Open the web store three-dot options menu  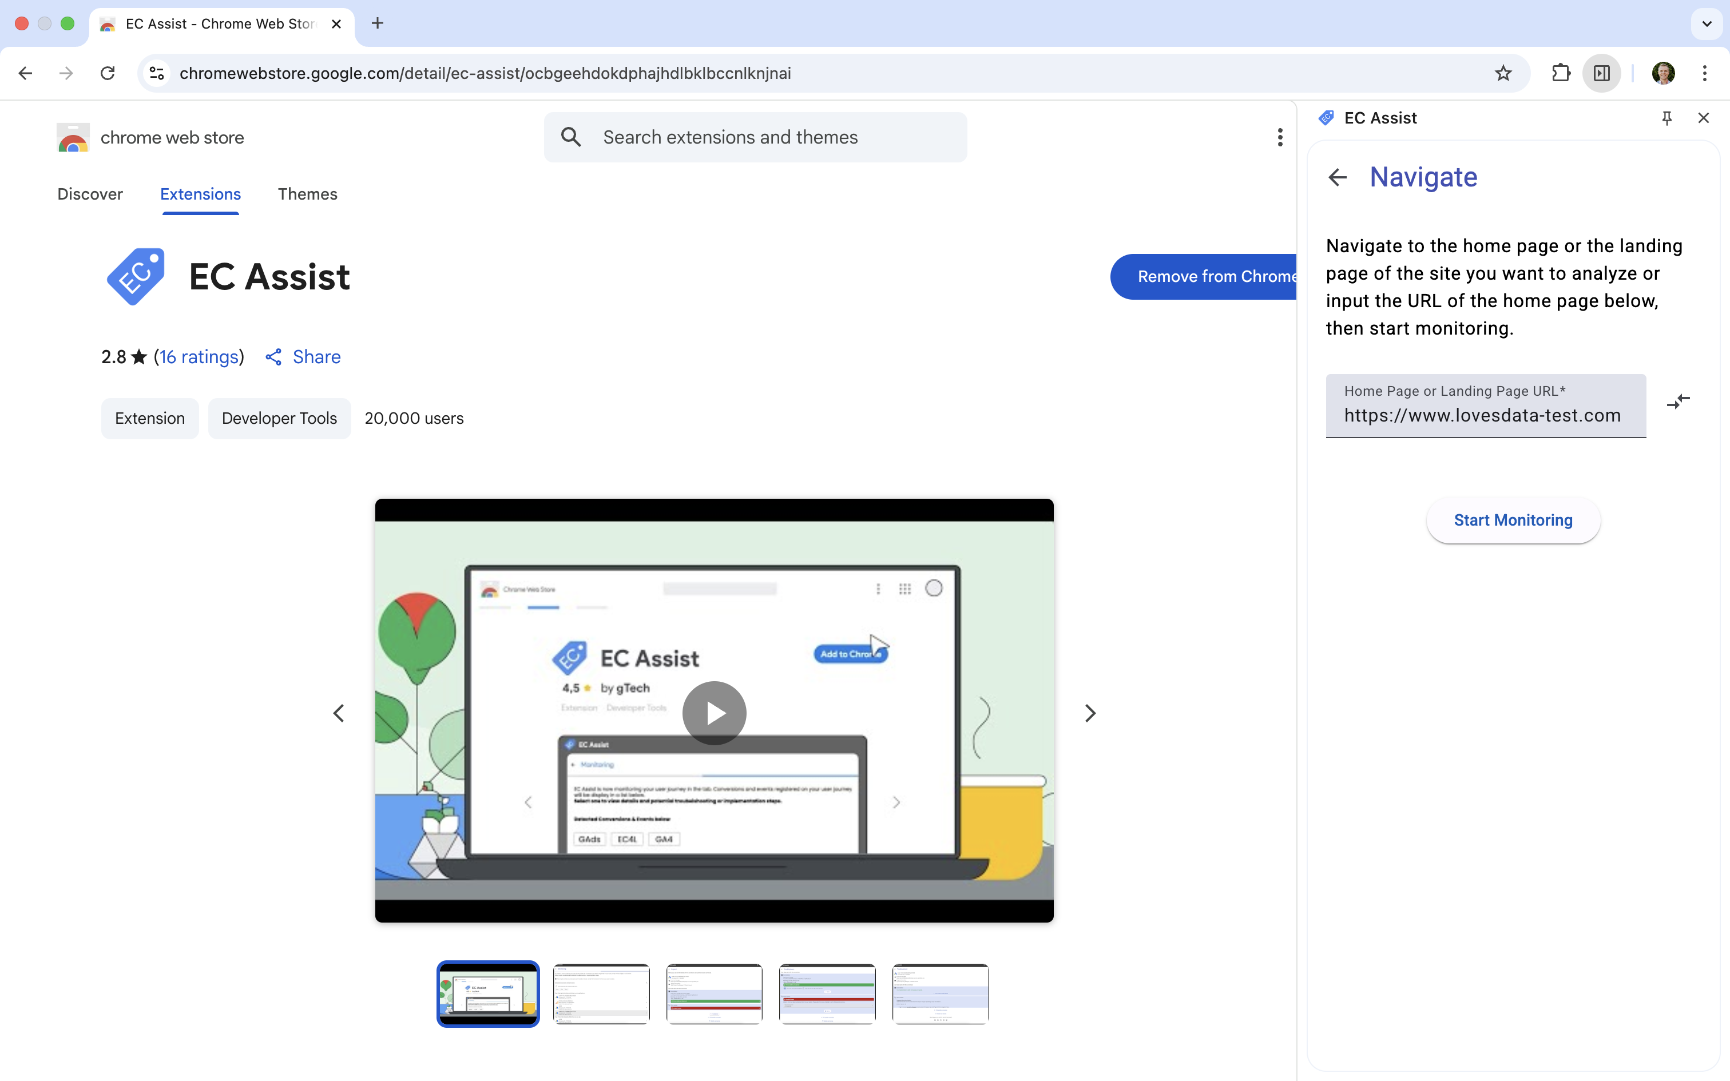click(x=1280, y=137)
